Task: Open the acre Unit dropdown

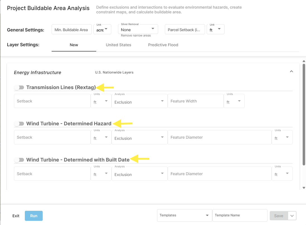Action: coord(106,29)
